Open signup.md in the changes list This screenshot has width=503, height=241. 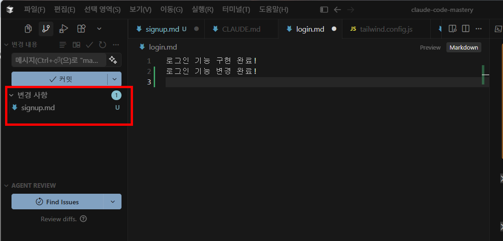point(38,108)
